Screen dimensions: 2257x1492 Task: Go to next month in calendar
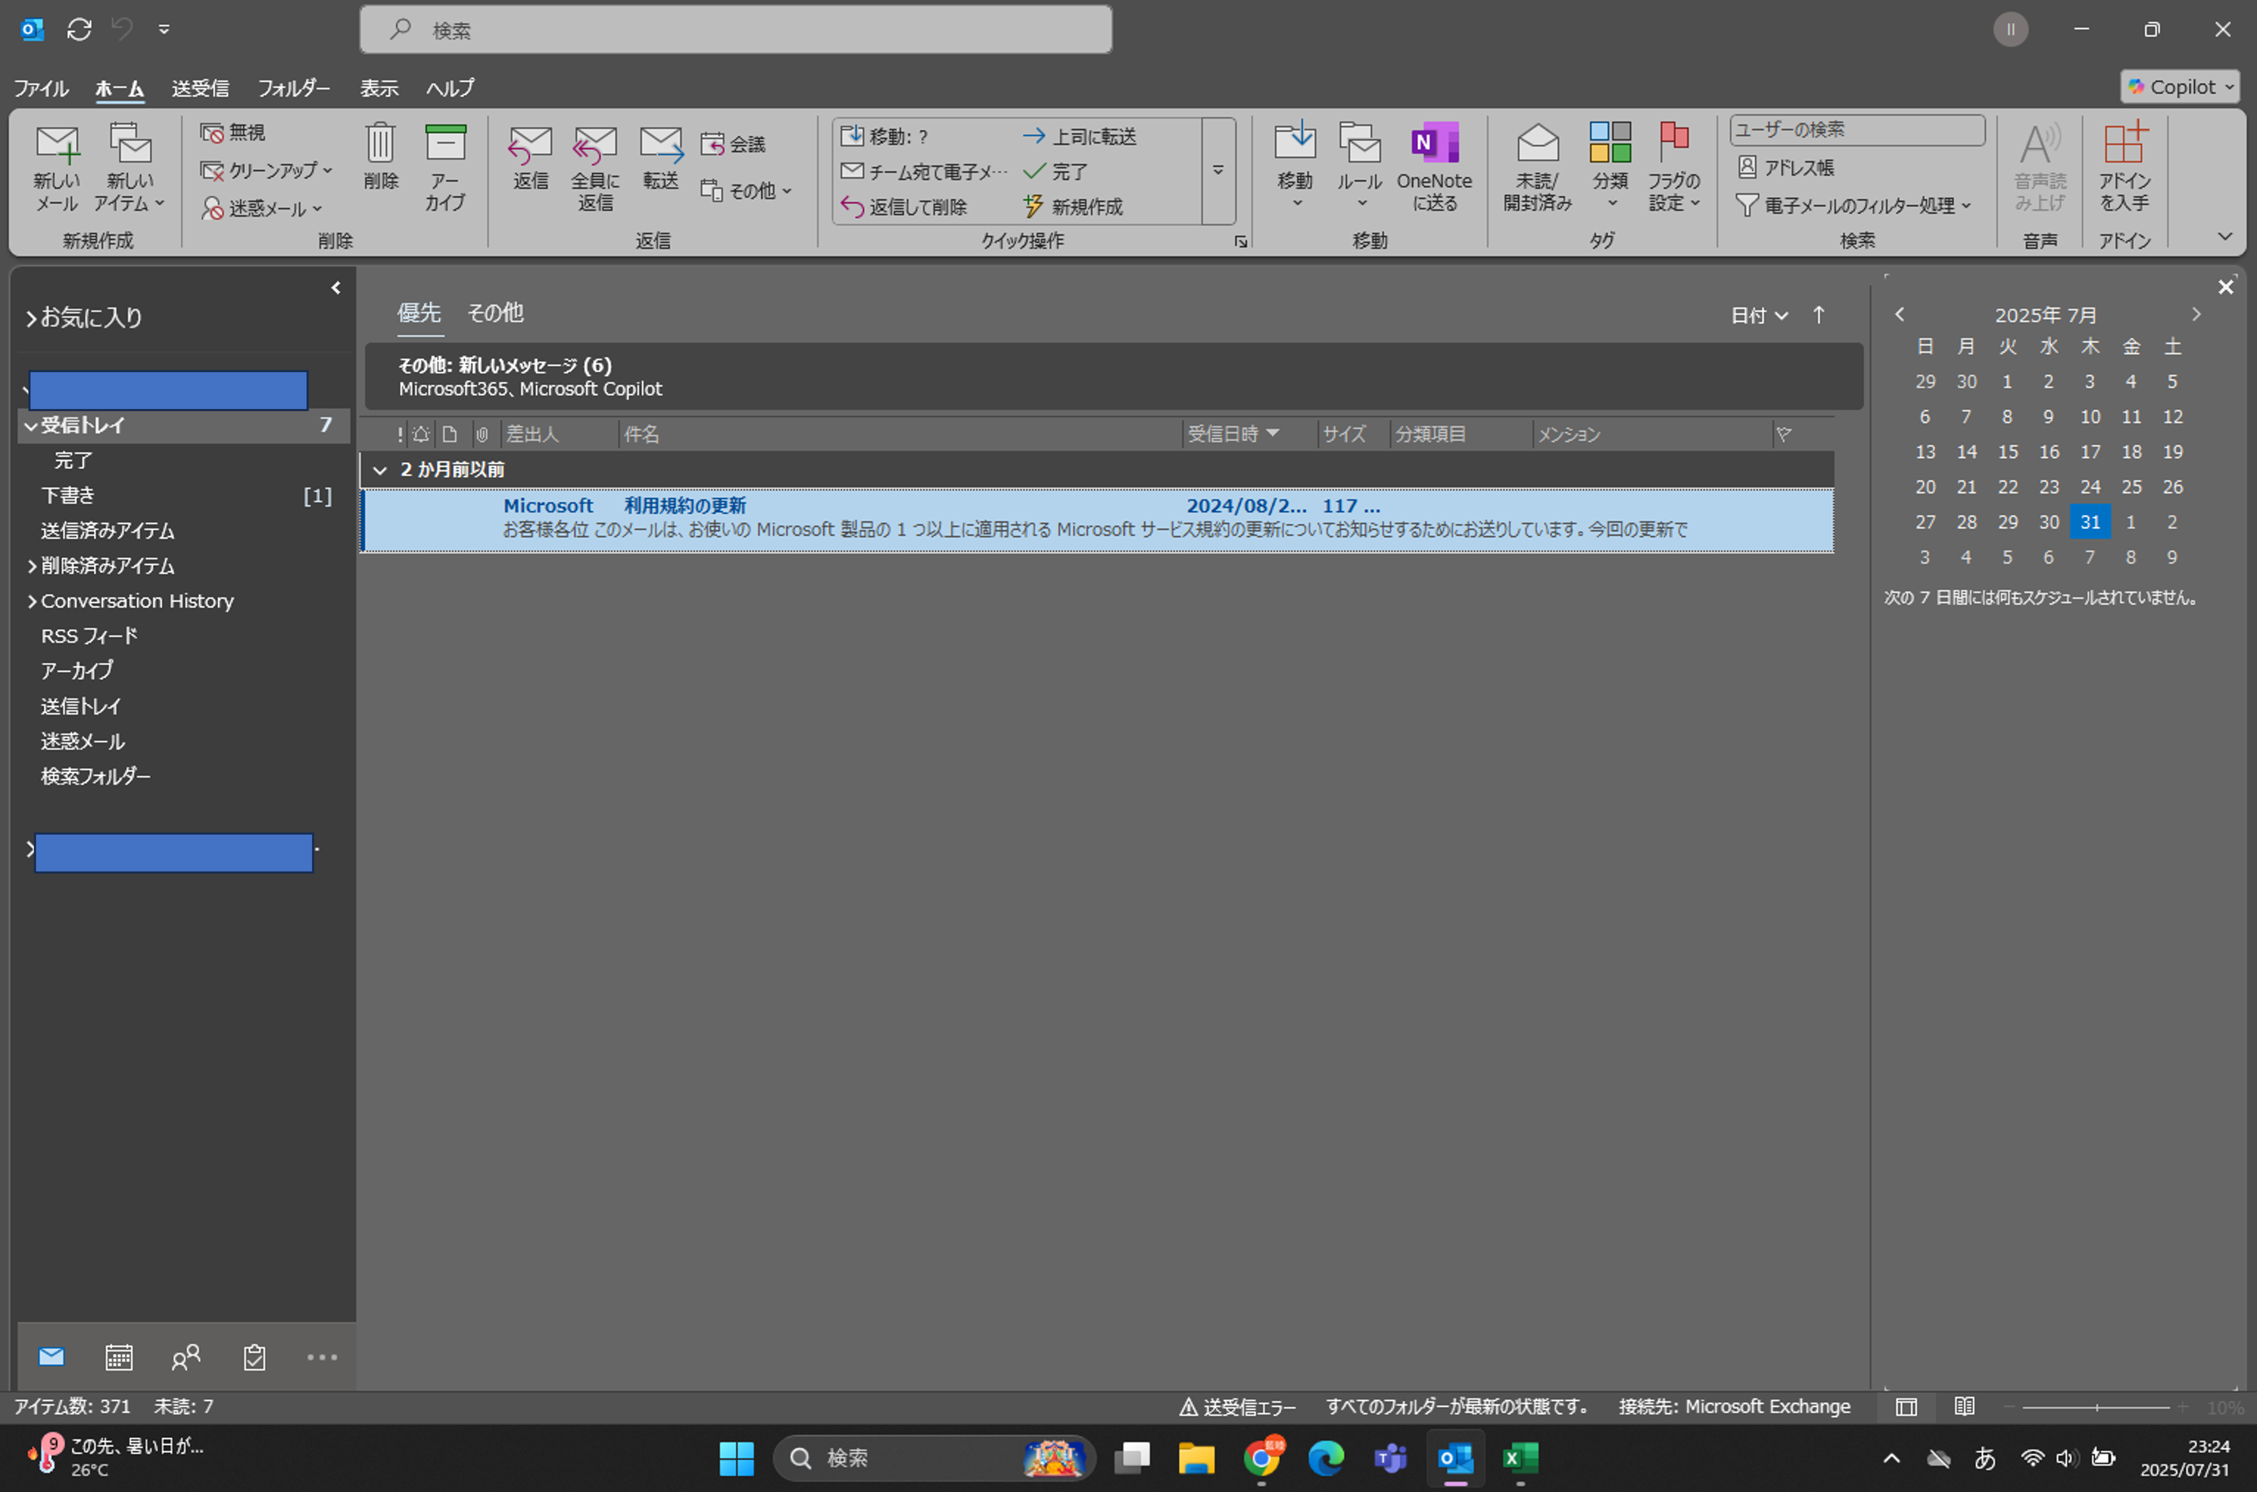coord(2196,314)
